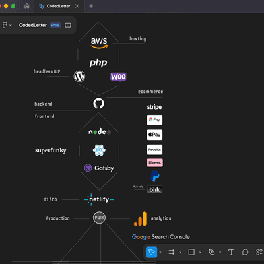Screen dimensions: 264x264
Task: Select the aws logo on canvas
Action: click(99, 42)
